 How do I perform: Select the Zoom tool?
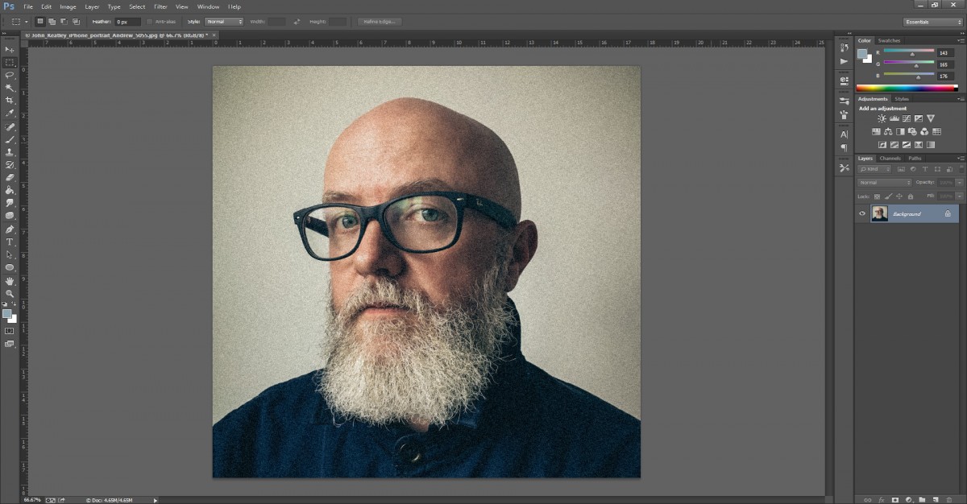click(x=10, y=292)
